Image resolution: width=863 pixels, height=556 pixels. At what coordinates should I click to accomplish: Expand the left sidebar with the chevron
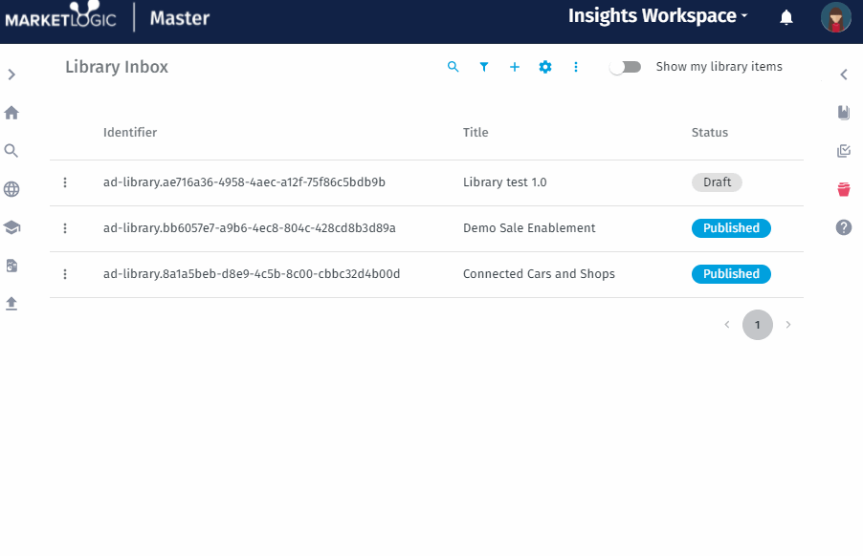tap(11, 74)
